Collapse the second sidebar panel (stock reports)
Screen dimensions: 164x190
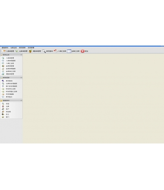pos(21,78)
